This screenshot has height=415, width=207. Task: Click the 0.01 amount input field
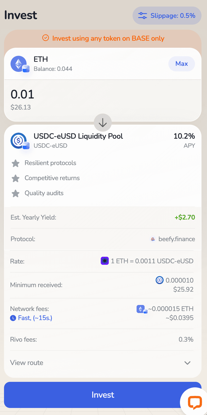[x=23, y=94]
